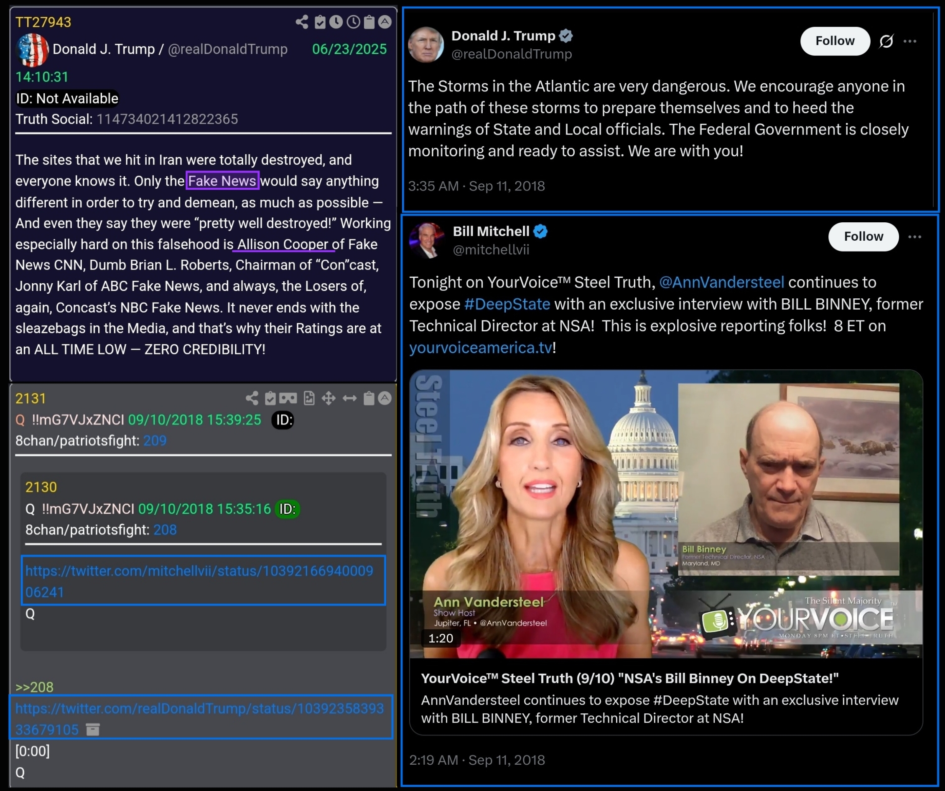Open the three-dot menu on Bill Mitchell's tweet
The height and width of the screenshot is (791, 945).
point(915,237)
